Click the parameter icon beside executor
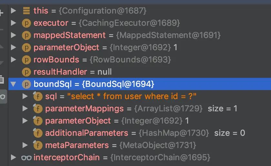The height and width of the screenshot is (166, 271). click(x=26, y=23)
